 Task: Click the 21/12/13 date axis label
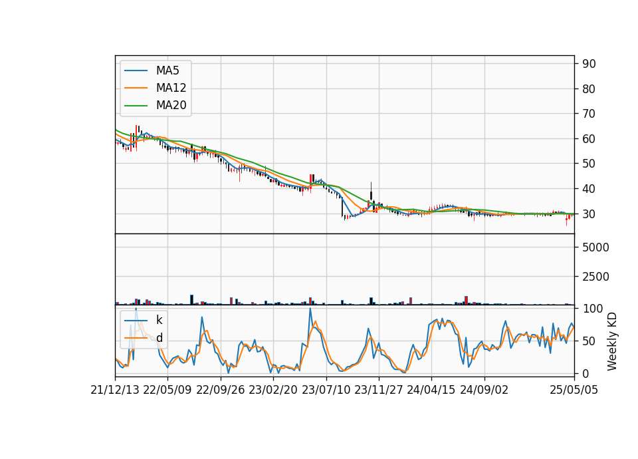tap(115, 390)
